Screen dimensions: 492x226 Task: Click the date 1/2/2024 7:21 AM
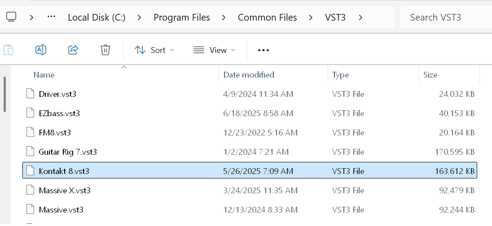[x=256, y=152]
